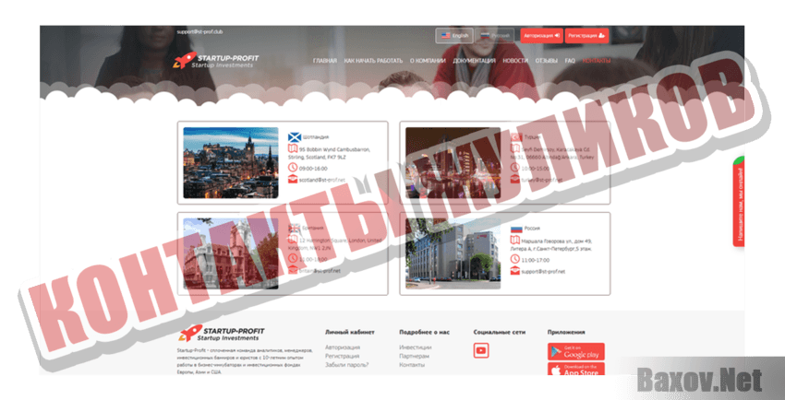Open Контакты menu item
This screenshot has height=400, width=785.
(x=597, y=61)
